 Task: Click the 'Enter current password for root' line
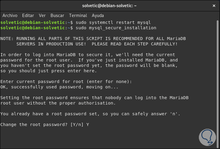pos(66,82)
